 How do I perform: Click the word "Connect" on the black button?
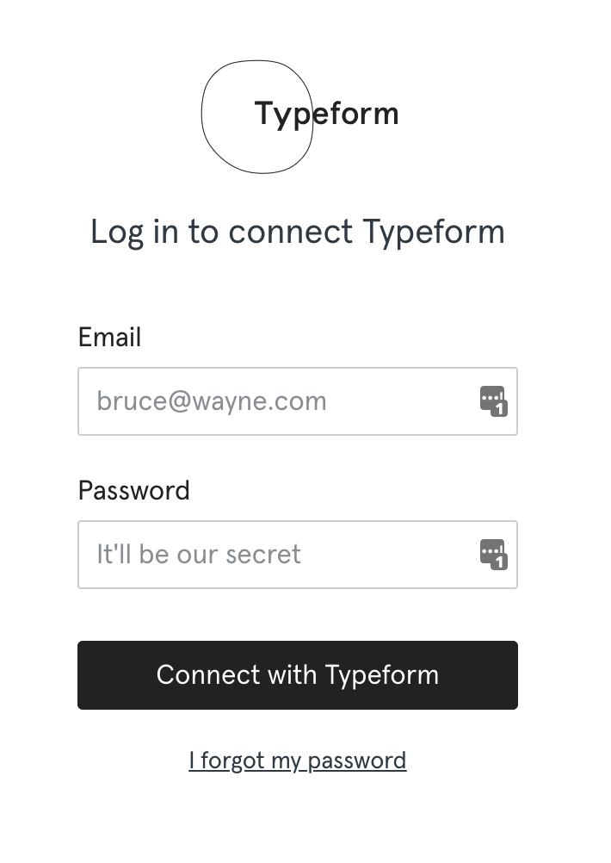point(208,674)
